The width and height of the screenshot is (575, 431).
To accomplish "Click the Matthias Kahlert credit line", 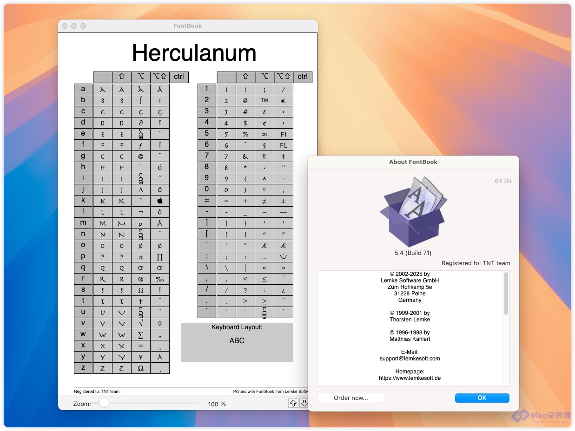I will click(410, 339).
